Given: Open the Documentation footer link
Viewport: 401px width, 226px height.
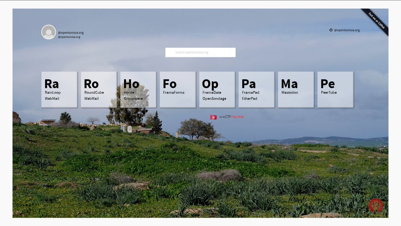Looking at the screenshot, I should pyautogui.click(x=66, y=136).
